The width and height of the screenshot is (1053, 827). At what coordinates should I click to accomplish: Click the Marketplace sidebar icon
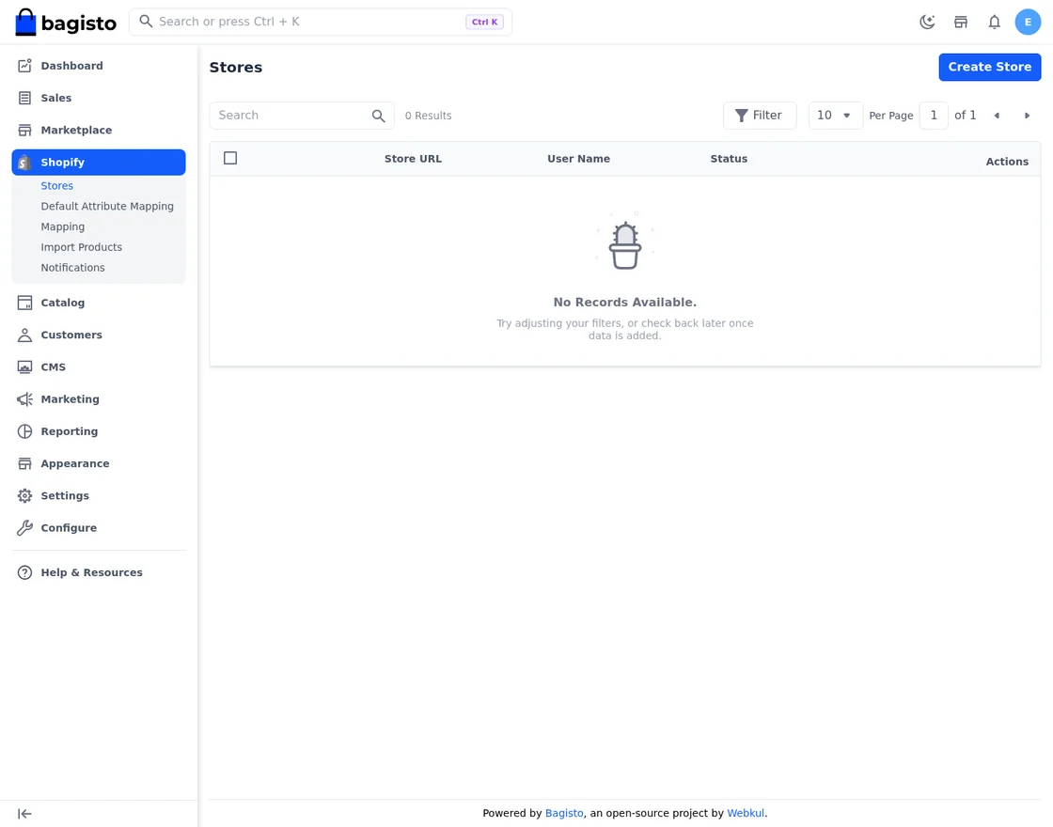coord(24,131)
